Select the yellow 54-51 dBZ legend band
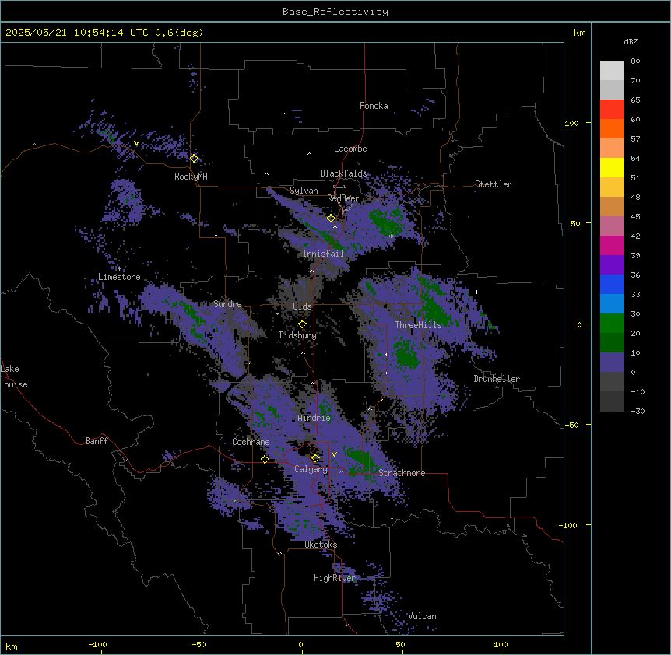This screenshot has width=671, height=655. point(612,167)
